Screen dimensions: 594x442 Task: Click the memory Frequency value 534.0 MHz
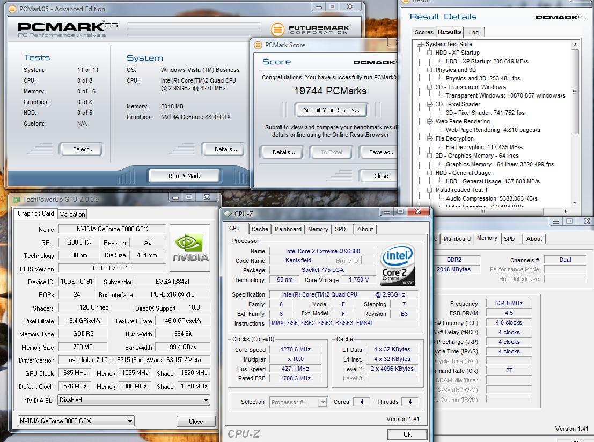[x=509, y=304]
